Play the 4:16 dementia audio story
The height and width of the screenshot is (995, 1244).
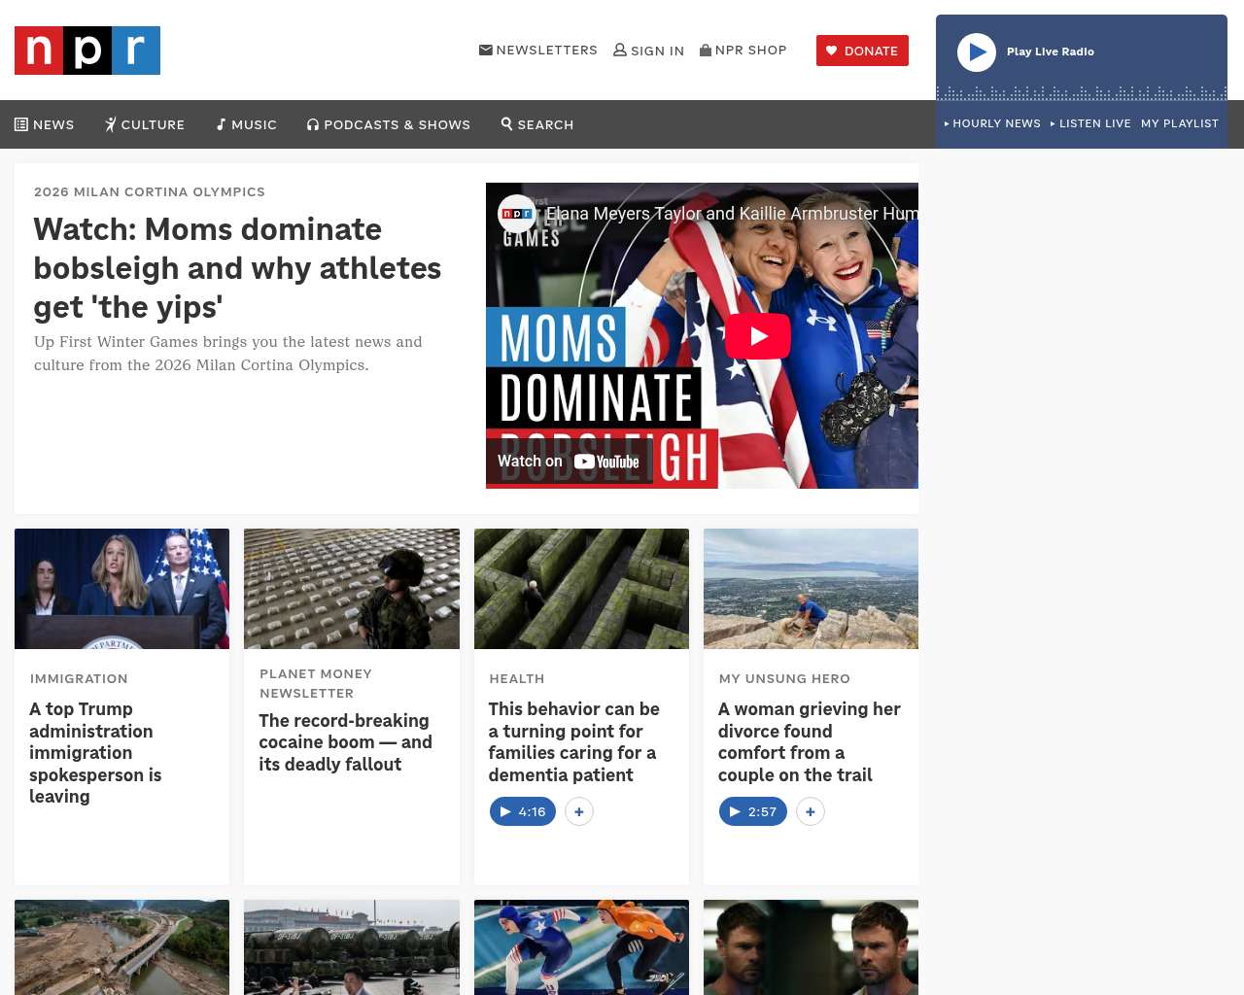coord(523,811)
